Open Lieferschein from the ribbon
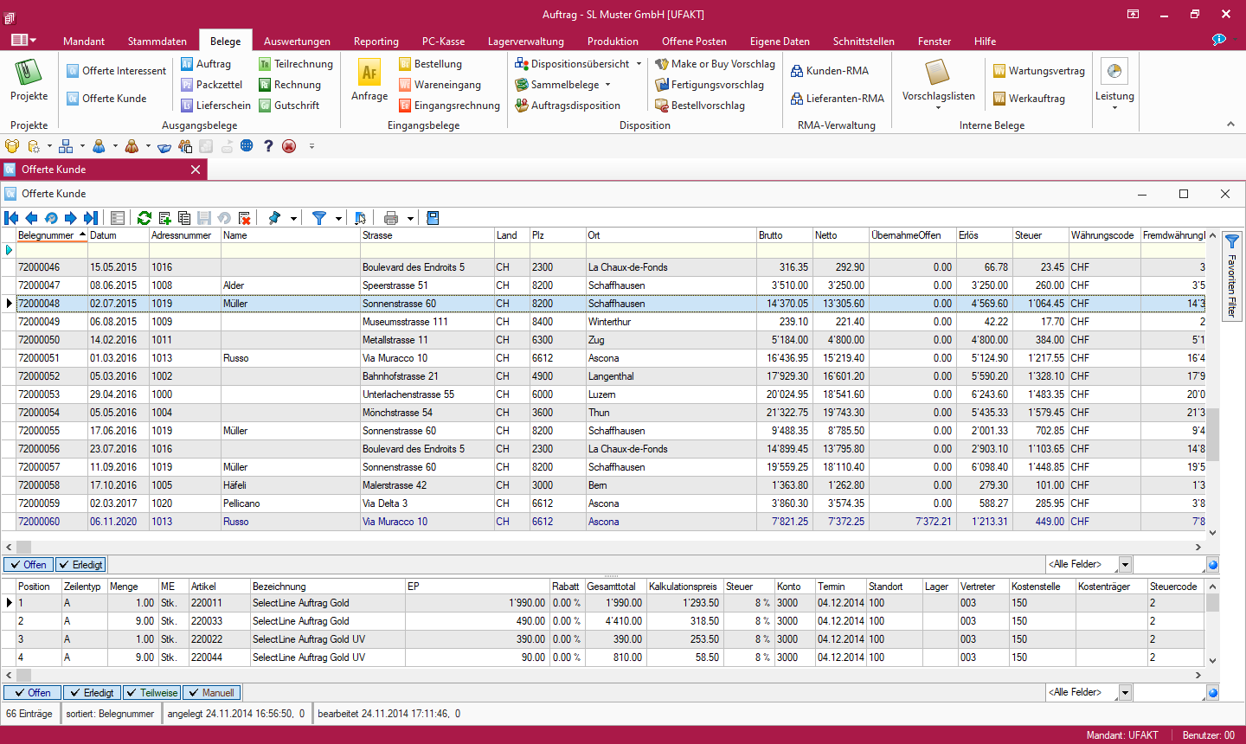 [x=215, y=106]
